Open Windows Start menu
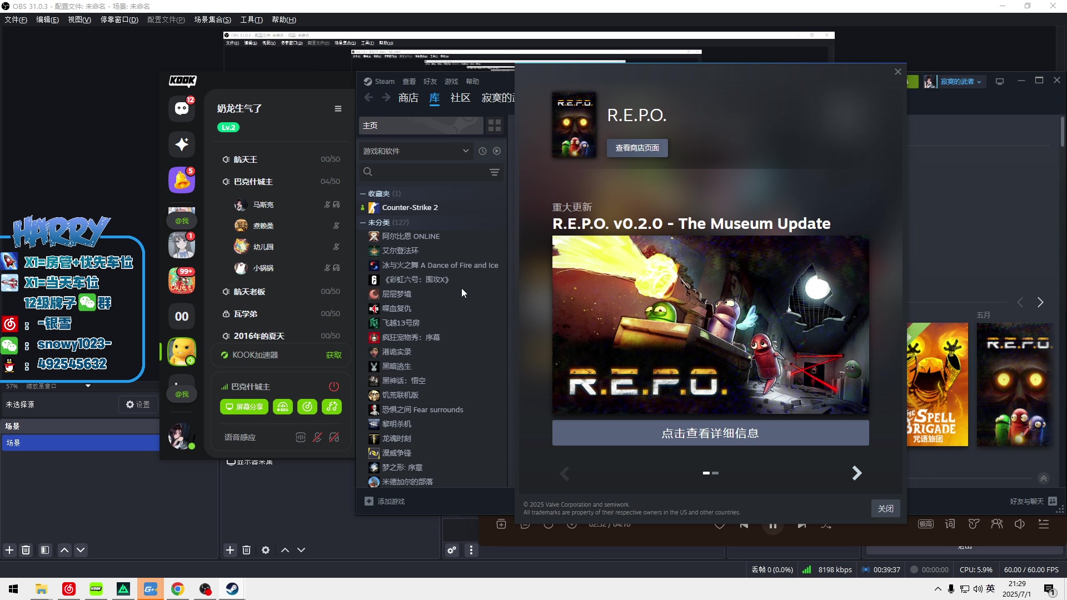Image resolution: width=1067 pixels, height=600 pixels. click(13, 589)
